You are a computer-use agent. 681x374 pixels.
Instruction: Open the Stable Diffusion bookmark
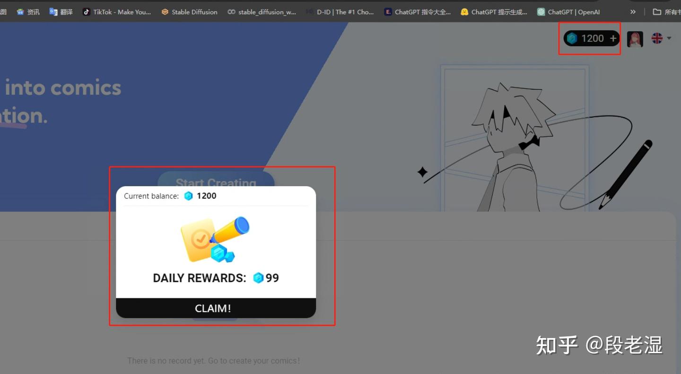click(x=189, y=12)
